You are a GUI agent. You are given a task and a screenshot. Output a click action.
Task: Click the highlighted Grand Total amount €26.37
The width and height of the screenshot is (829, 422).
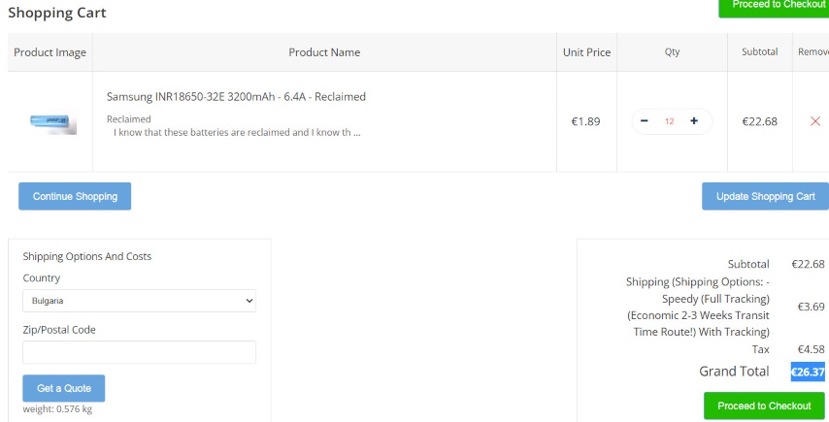pos(808,372)
